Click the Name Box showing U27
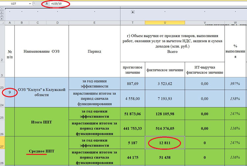This screenshot has width=247, height=166. click(15, 3)
